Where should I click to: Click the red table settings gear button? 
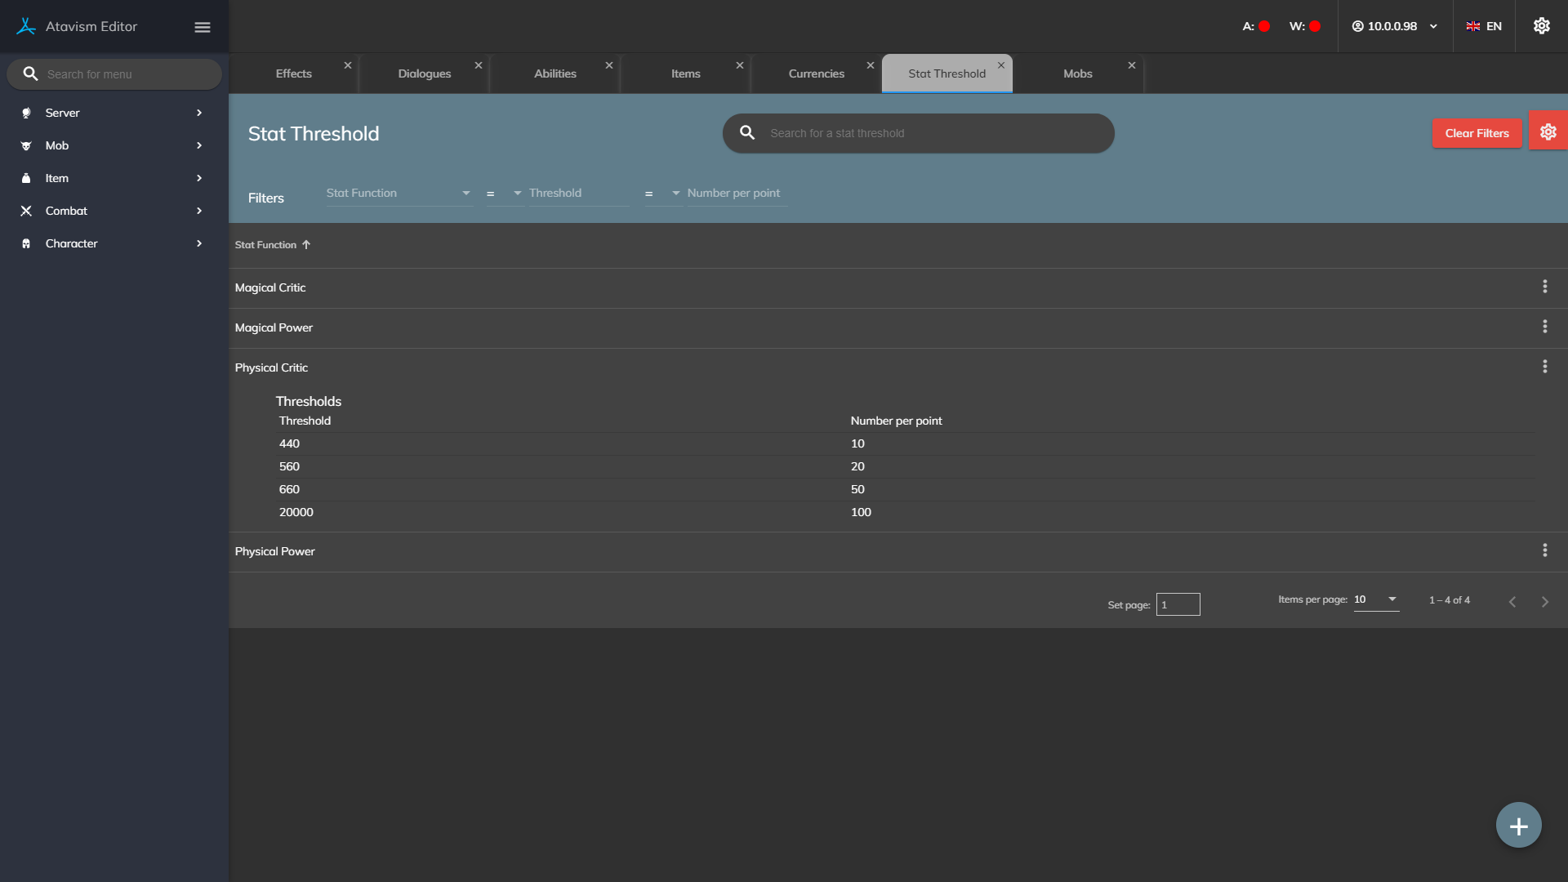pyautogui.click(x=1548, y=132)
